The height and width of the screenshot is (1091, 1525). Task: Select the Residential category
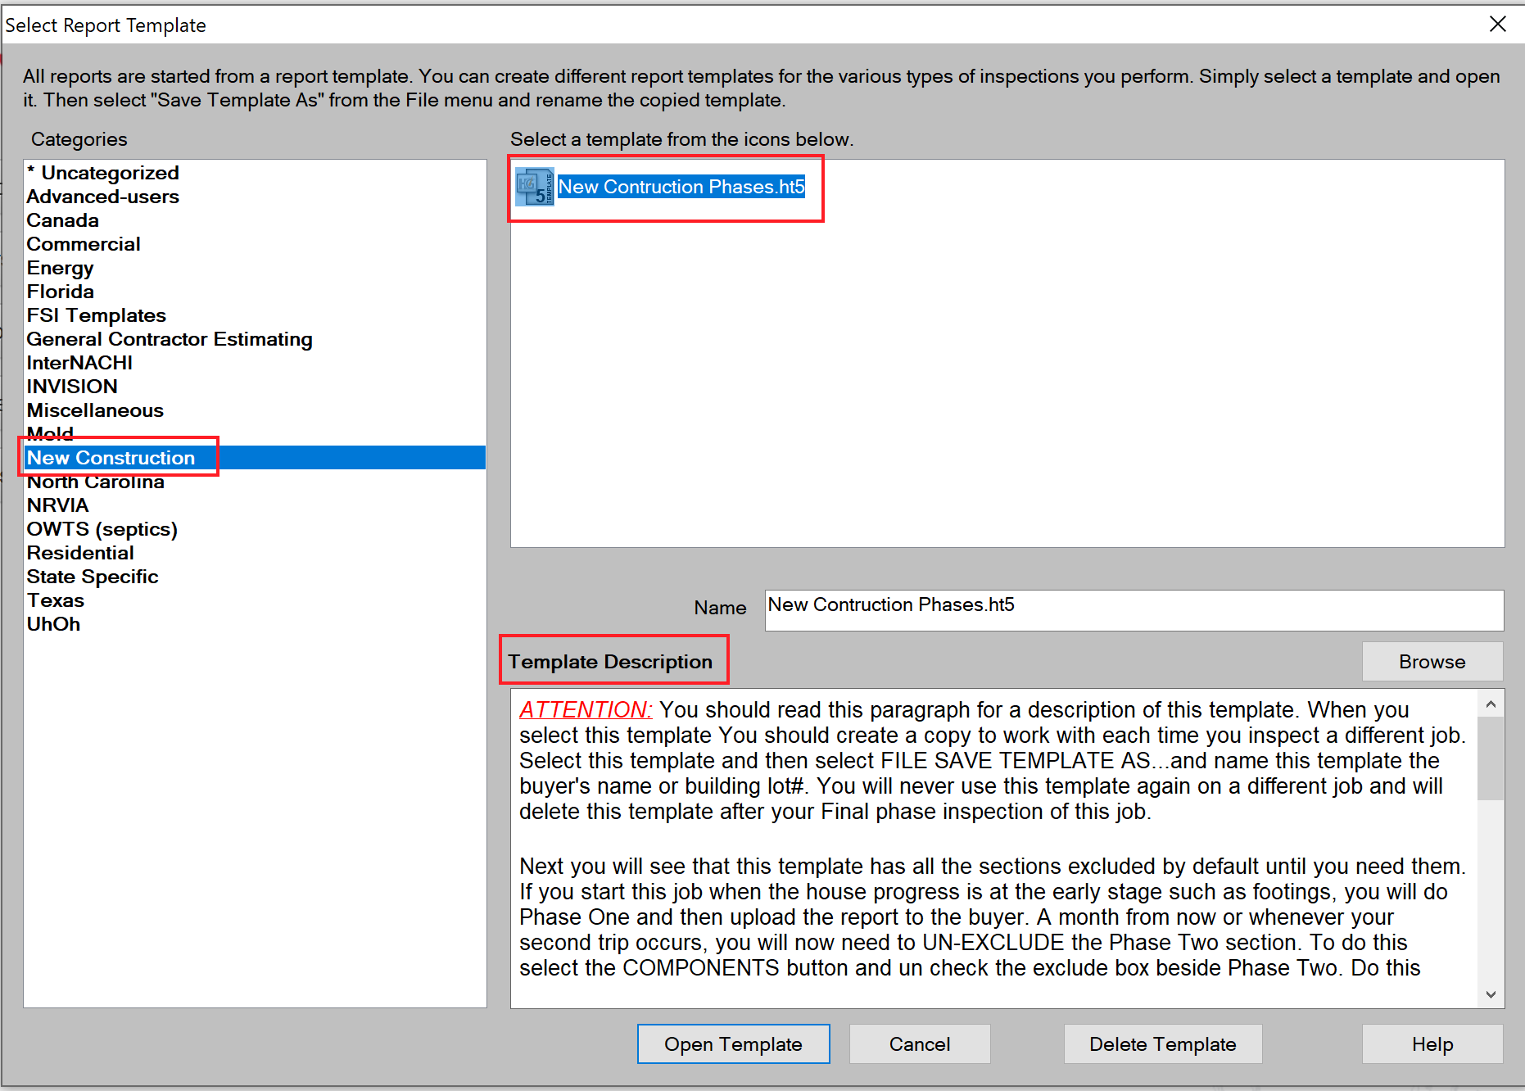coord(80,553)
